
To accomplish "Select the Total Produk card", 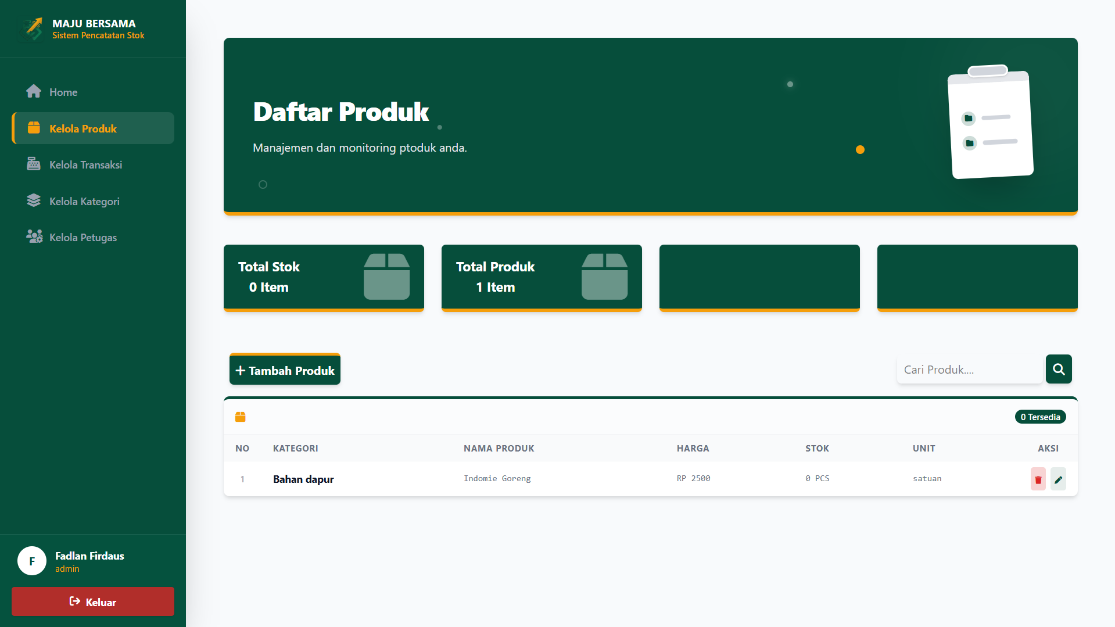I will (542, 278).
